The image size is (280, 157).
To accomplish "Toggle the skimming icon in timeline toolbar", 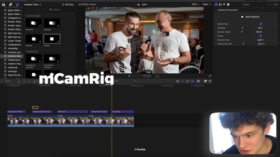I will pyautogui.click(x=178, y=81).
